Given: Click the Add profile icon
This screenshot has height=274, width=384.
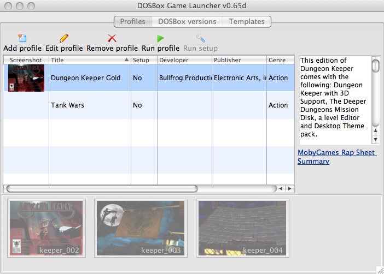Looking at the screenshot, I should point(22,38).
